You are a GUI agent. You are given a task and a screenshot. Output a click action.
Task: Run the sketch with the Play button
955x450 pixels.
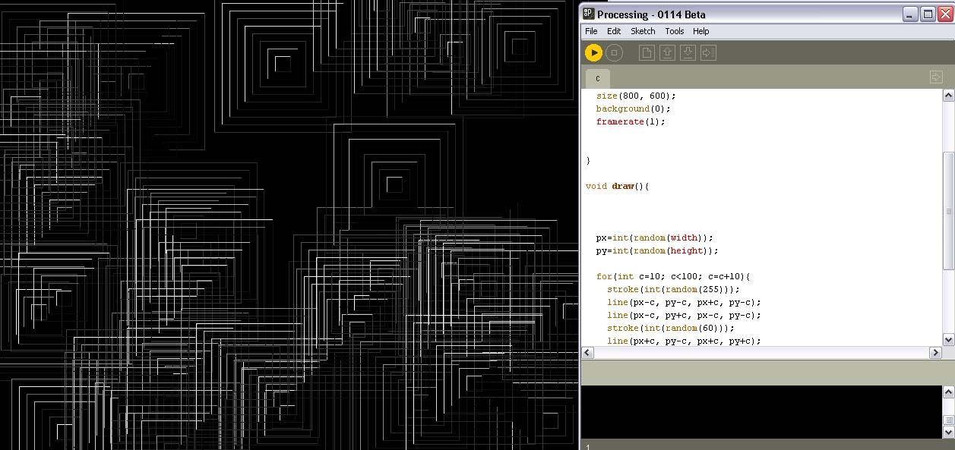(x=593, y=52)
